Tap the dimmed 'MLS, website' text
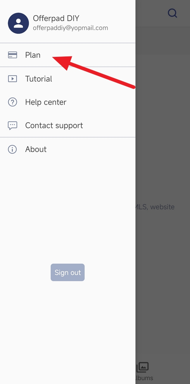Image resolution: width=190 pixels, height=384 pixels. pos(155,207)
